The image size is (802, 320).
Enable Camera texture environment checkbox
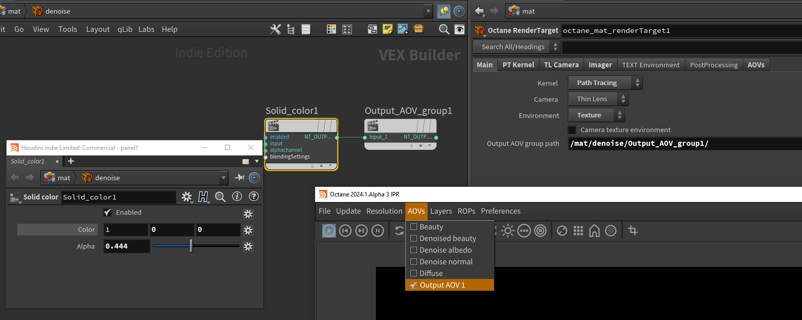(572, 130)
